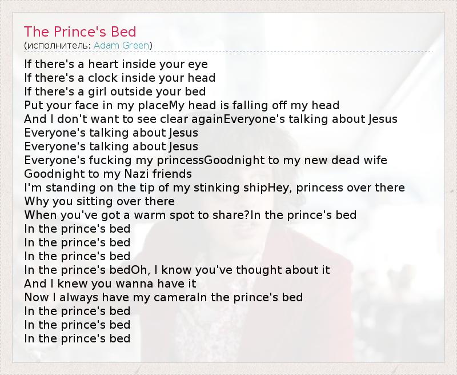457x375 pixels.
Task: Select the line about a clock inside your head
Action: tap(119, 78)
